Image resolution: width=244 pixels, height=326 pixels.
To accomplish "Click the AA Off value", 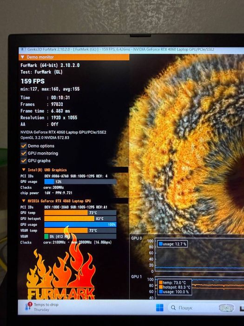I will [54, 124].
